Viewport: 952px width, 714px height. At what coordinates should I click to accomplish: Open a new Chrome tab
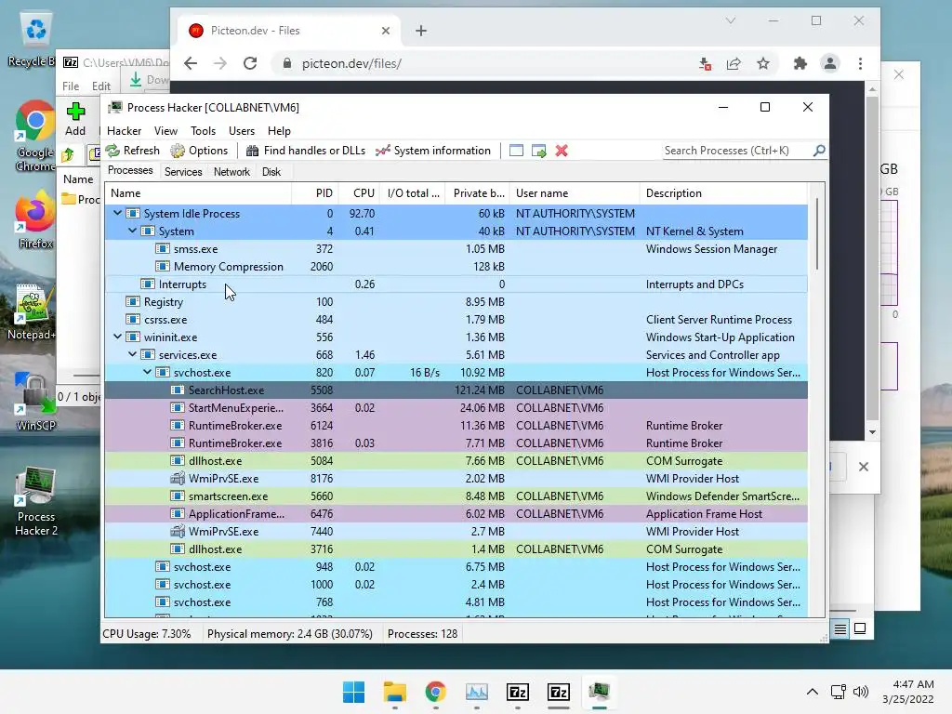pyautogui.click(x=421, y=31)
